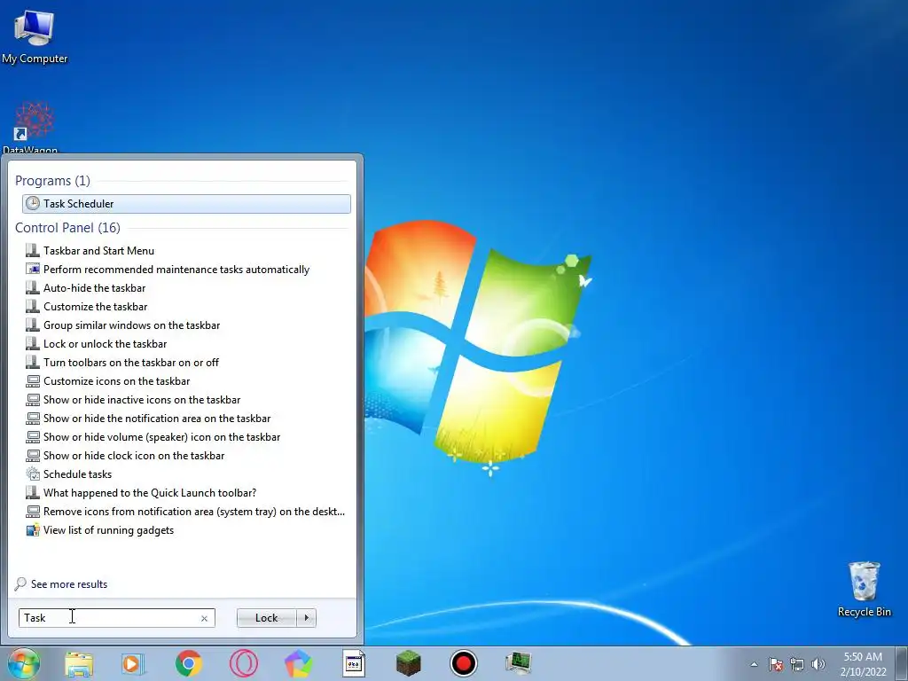The width and height of the screenshot is (908, 681).
Task: Click the magnifier icon beside See more results
Action: pos(20,583)
